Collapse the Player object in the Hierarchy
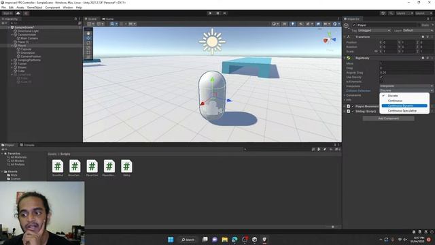 [x=12, y=46]
